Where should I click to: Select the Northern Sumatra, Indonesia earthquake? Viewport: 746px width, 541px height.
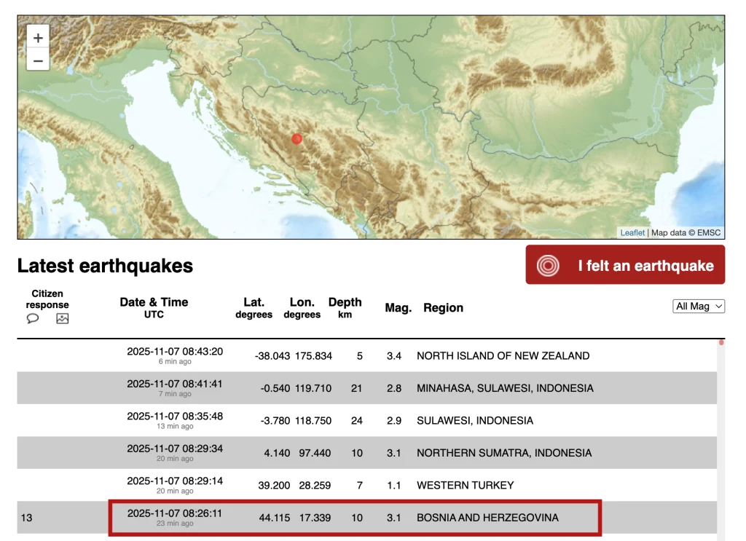click(503, 453)
